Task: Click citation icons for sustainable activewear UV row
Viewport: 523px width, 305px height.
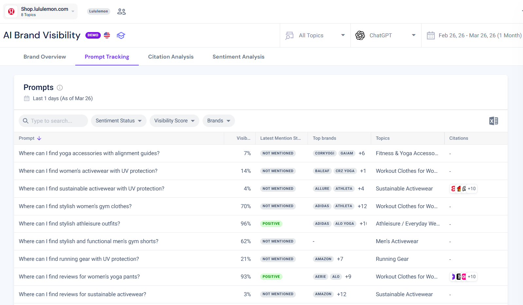Action: [463, 188]
